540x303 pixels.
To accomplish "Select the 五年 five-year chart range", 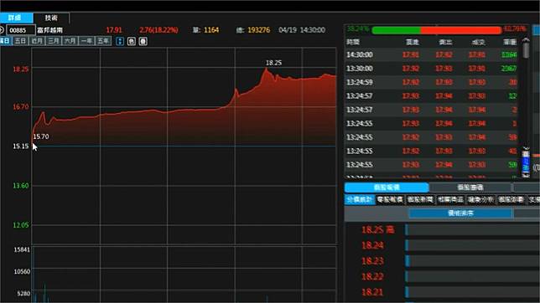I will pos(103,41).
